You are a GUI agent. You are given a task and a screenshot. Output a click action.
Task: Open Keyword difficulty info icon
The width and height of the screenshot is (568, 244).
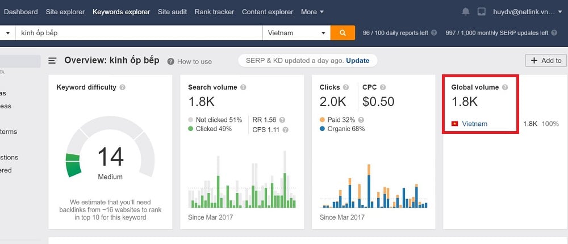point(123,87)
